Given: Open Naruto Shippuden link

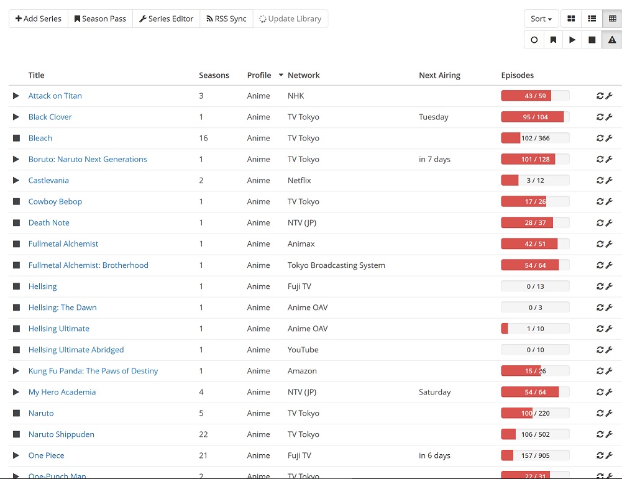Looking at the screenshot, I should tap(62, 435).
